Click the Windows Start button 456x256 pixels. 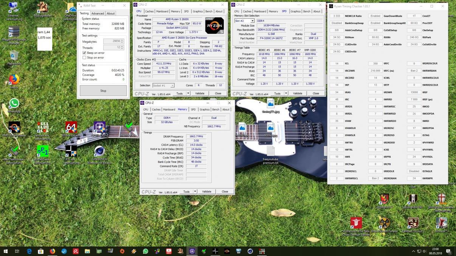pyautogui.click(x=6, y=251)
